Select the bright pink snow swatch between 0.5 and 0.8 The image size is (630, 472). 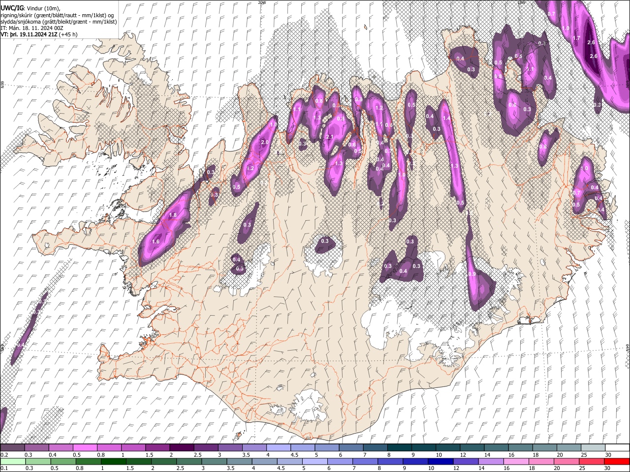[85, 447]
